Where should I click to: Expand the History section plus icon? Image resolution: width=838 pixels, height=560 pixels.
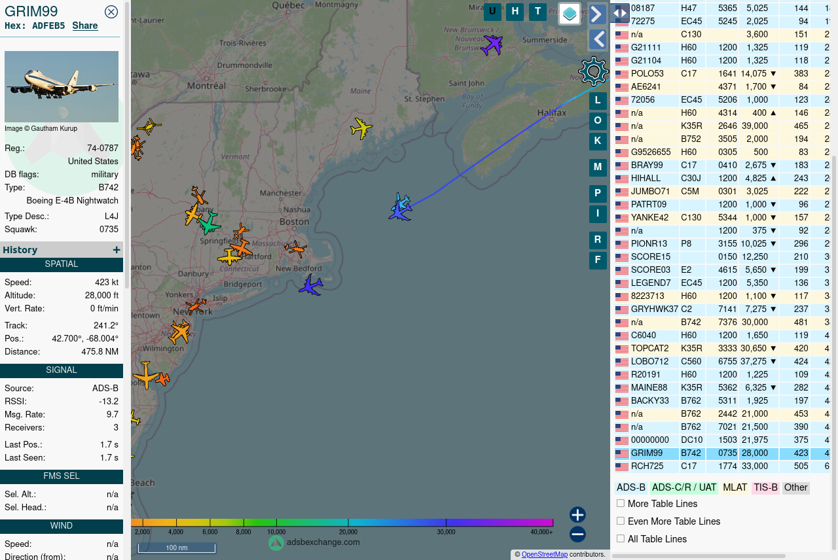pyautogui.click(x=117, y=250)
